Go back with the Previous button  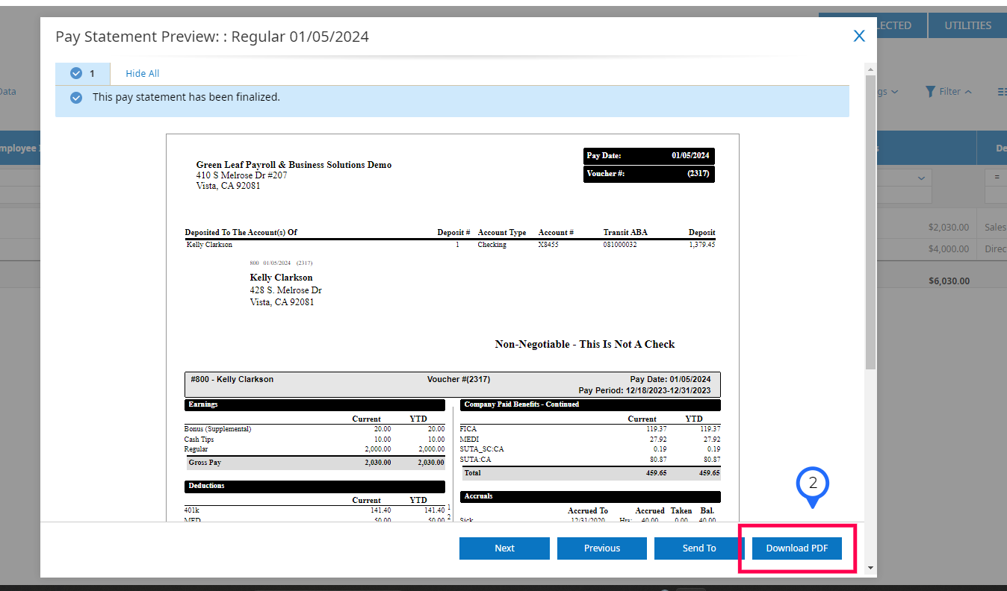[x=602, y=548]
